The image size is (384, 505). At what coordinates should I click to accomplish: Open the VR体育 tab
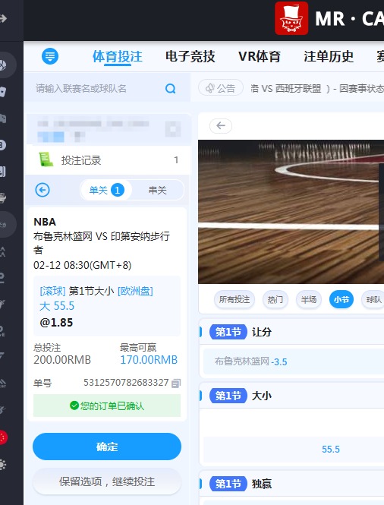260,57
